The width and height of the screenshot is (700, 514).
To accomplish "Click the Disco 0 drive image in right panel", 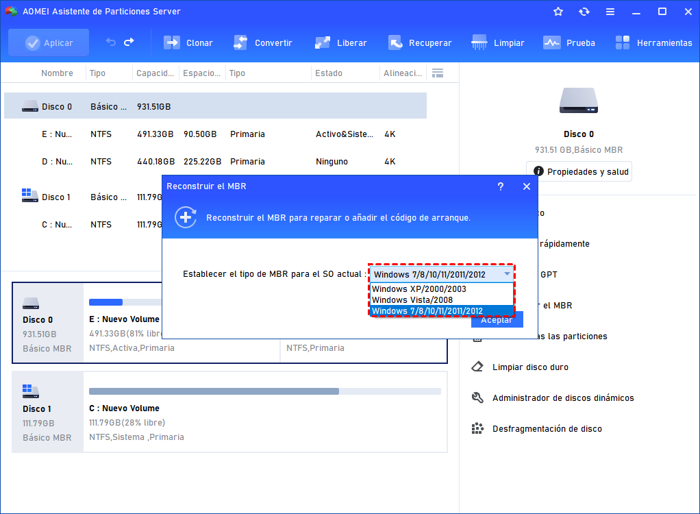I will 579,101.
